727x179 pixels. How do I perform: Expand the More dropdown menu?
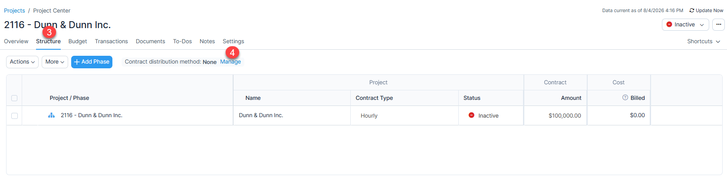55,62
